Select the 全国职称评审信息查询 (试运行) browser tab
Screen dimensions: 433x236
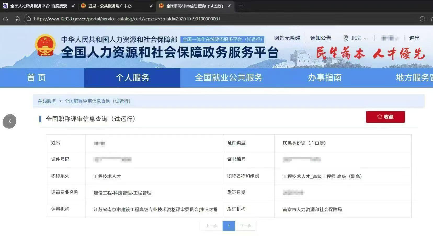195,6
